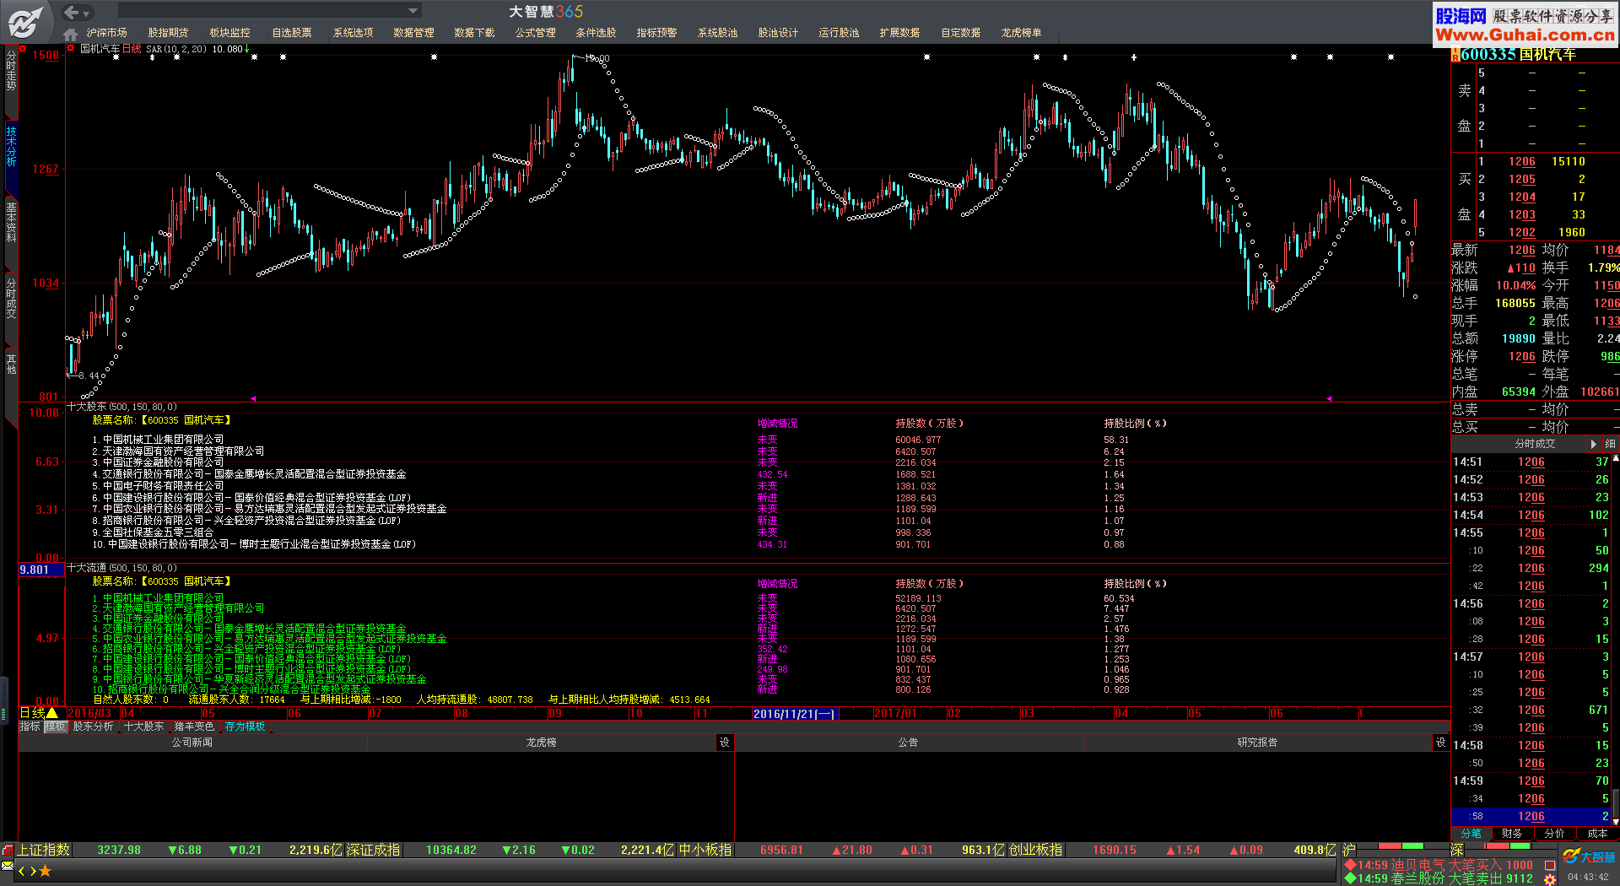Open the 条件选股 menu
The height and width of the screenshot is (886, 1620).
click(596, 33)
